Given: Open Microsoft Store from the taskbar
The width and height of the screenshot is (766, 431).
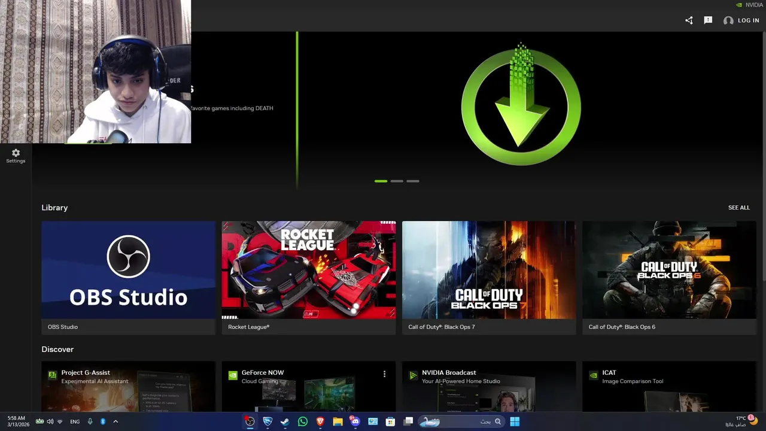Looking at the screenshot, I should coord(390,421).
